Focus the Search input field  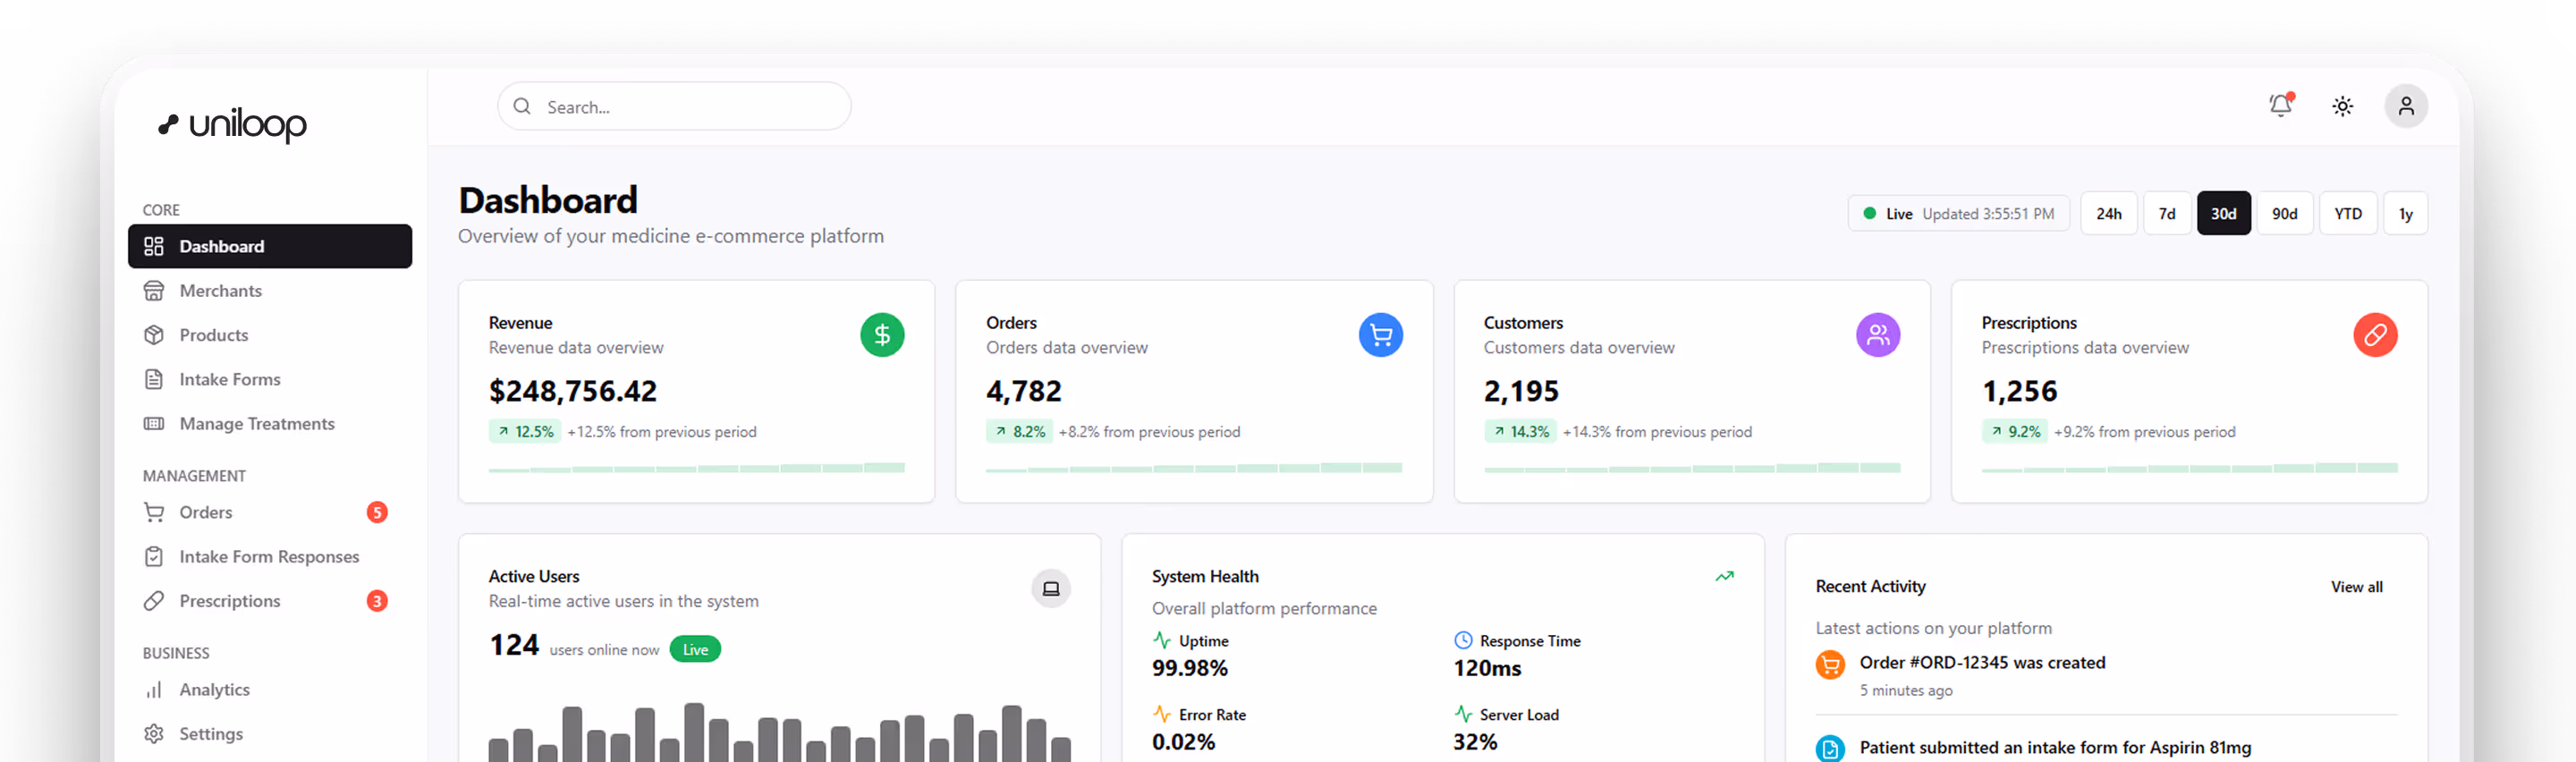click(674, 106)
